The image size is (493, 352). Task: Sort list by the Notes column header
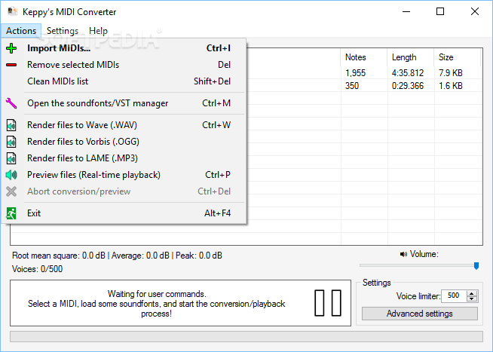click(364, 57)
